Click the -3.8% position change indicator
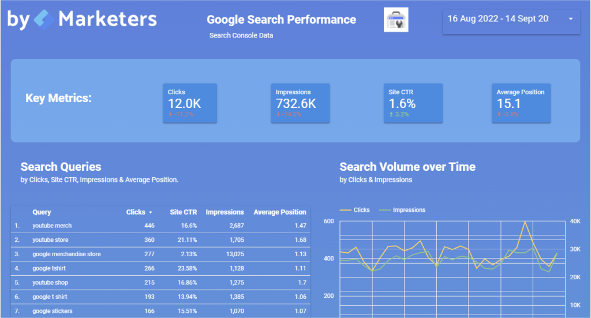Image resolution: width=591 pixels, height=318 pixels. pyautogui.click(x=508, y=114)
